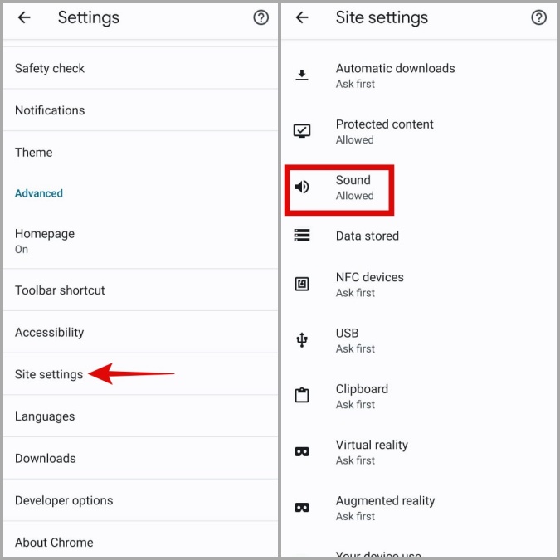560x560 pixels.
Task: Open Homepage setting
Action: (x=140, y=241)
